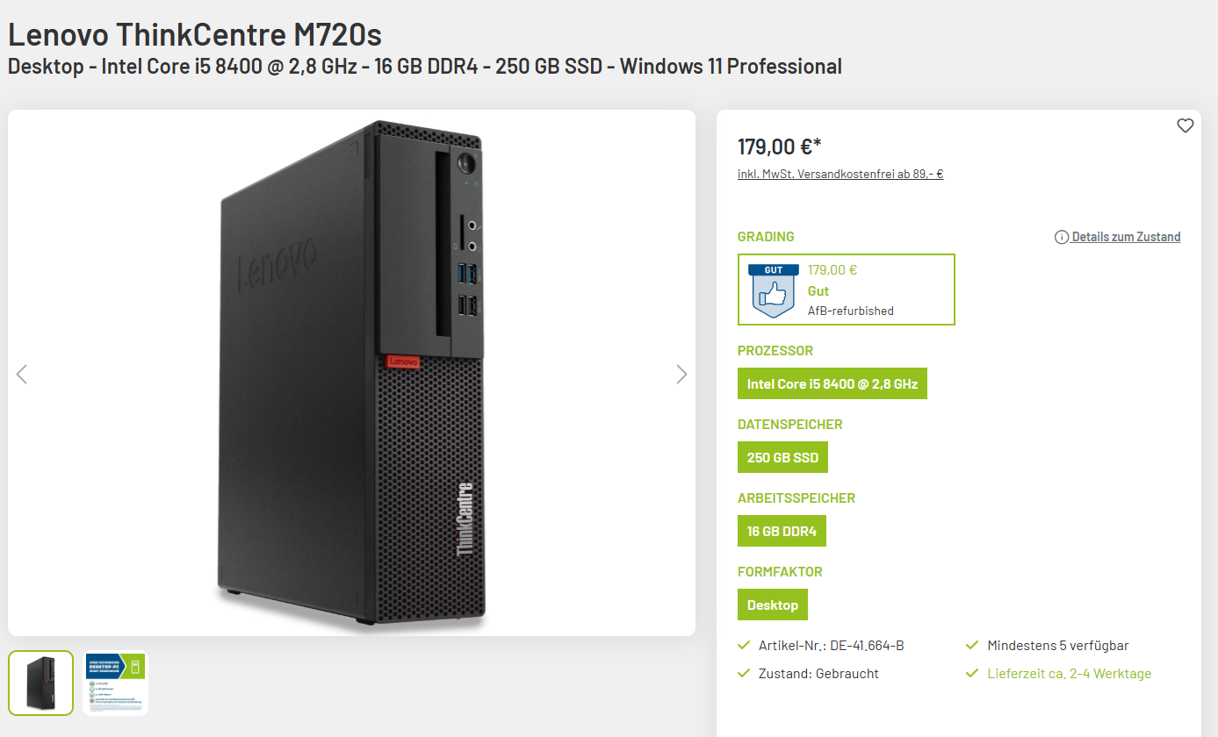The height and width of the screenshot is (737, 1218).
Task: Open Details zum Zustand link
Action: tap(1126, 237)
